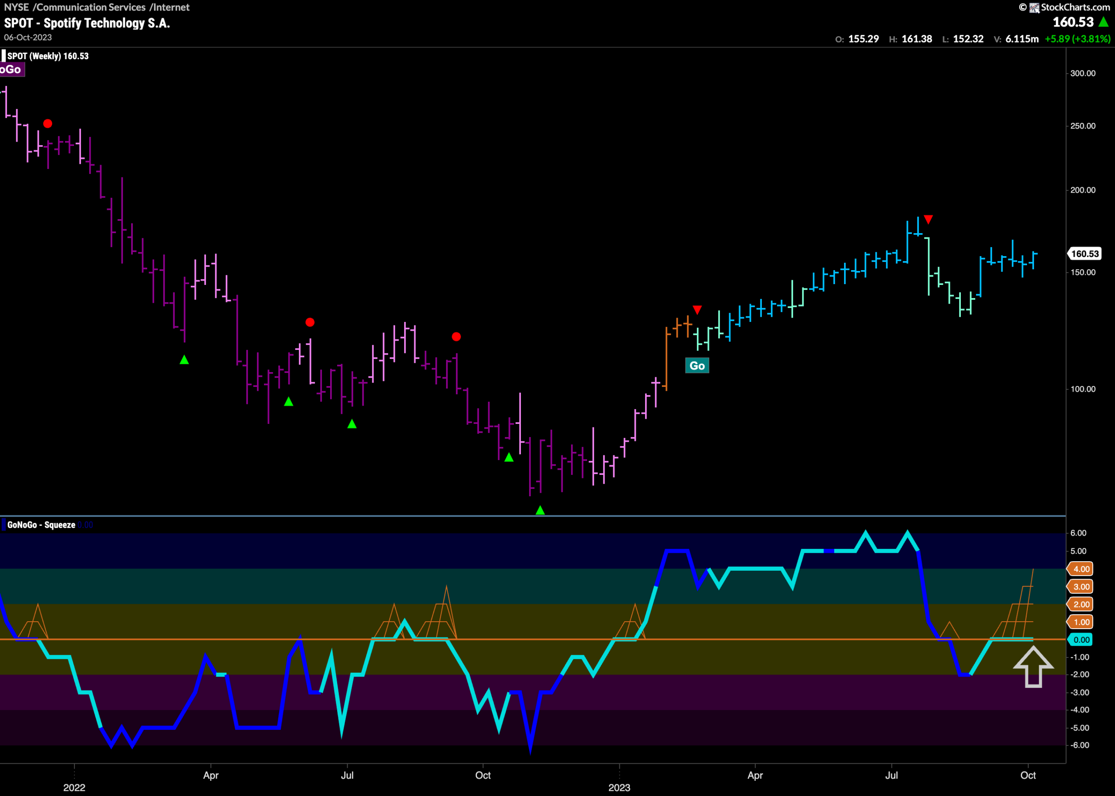Click the SPOT - Spotify Technology S.A. title
Image resolution: width=1115 pixels, height=796 pixels.
coord(87,23)
